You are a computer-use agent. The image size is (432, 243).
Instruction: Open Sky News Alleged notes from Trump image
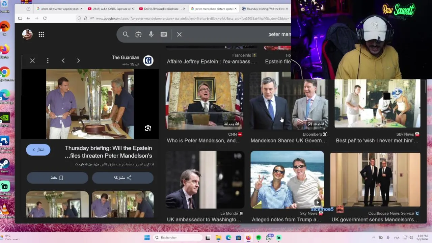click(x=287, y=180)
